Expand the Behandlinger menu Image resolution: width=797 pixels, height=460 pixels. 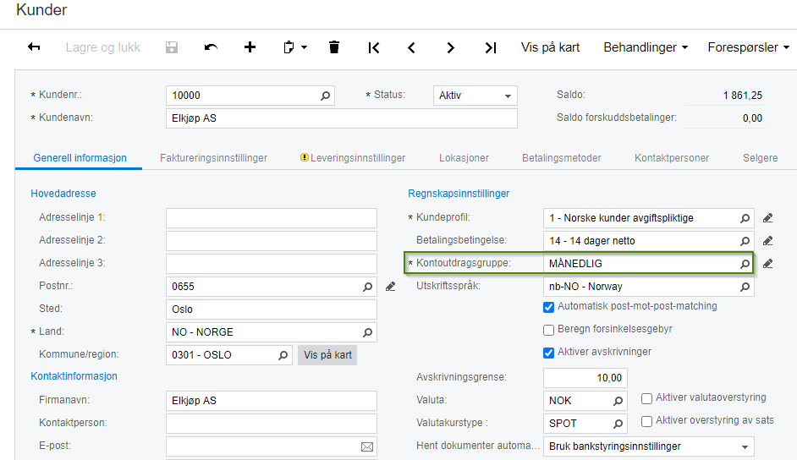[645, 47]
